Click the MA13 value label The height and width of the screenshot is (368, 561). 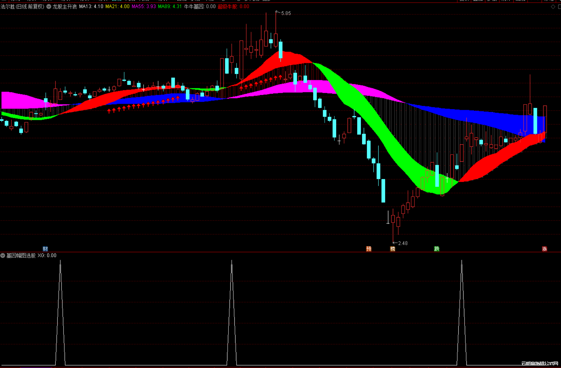pyautogui.click(x=91, y=6)
